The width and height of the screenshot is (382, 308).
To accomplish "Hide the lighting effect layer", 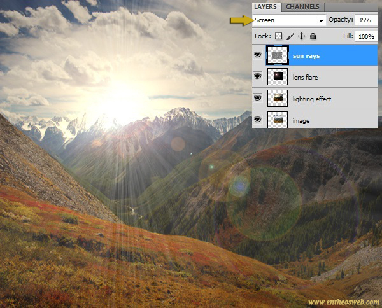I will [x=258, y=97].
